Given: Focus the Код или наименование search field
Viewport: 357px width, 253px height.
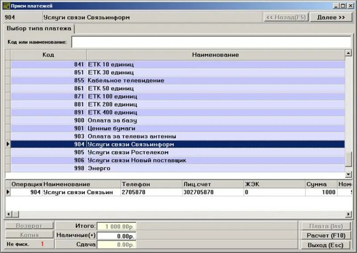Looking at the screenshot, I should point(211,42).
